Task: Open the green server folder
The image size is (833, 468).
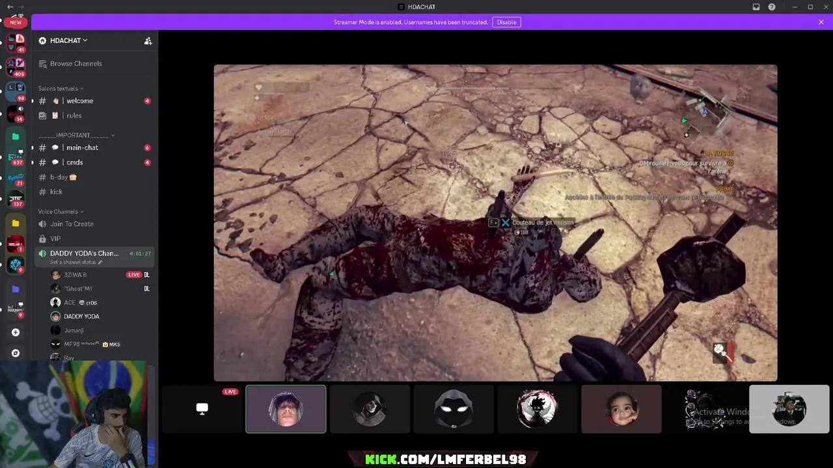Action: [x=16, y=136]
